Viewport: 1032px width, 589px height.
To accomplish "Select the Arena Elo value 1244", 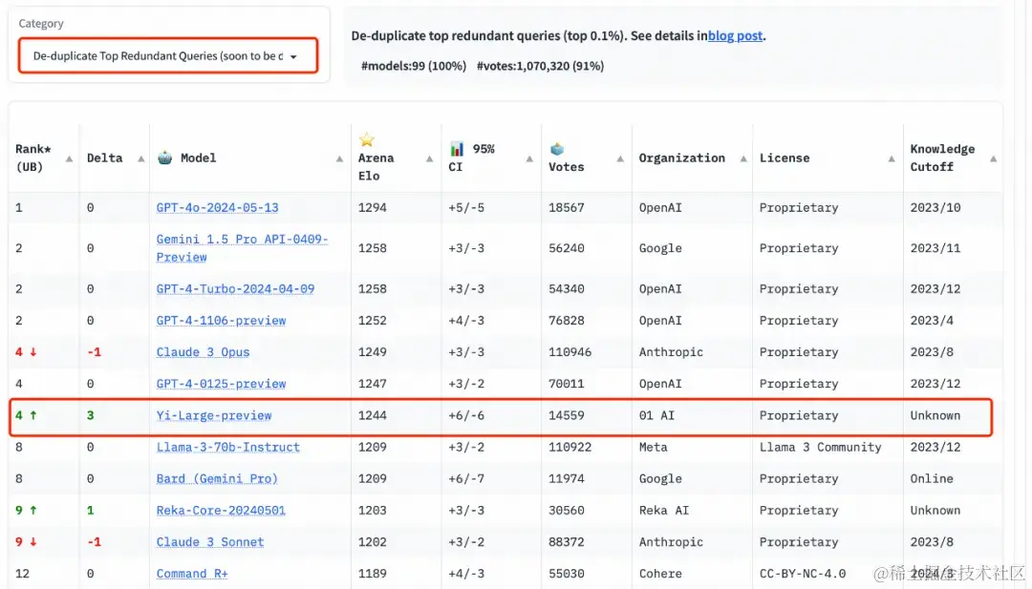I will [x=373, y=415].
